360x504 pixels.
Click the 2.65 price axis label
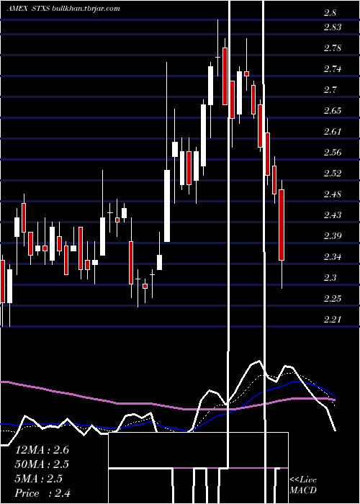tap(333, 111)
